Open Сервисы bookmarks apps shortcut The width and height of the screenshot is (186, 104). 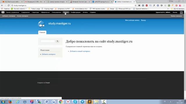[5, 9]
